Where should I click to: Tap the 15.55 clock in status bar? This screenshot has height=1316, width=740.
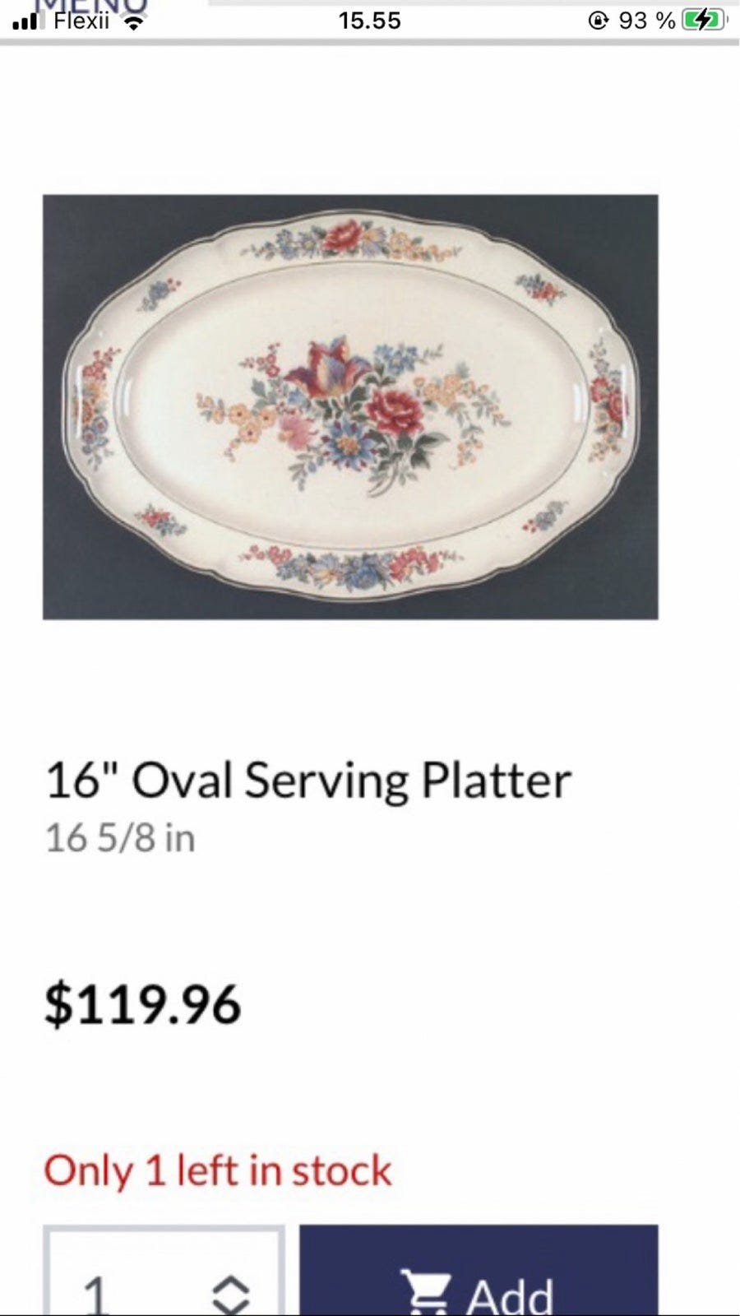coord(369,21)
